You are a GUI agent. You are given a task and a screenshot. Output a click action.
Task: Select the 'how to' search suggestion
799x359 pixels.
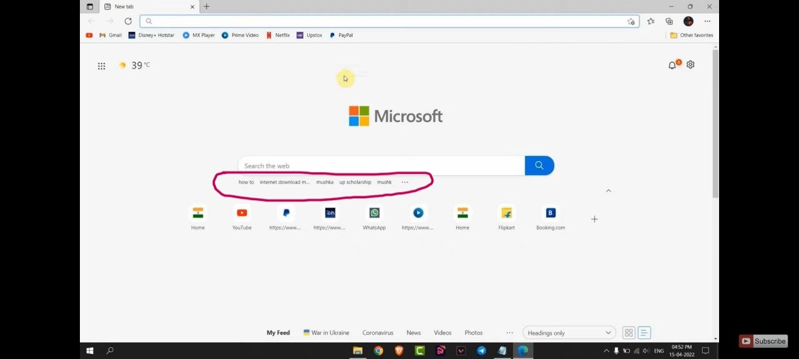pos(246,182)
